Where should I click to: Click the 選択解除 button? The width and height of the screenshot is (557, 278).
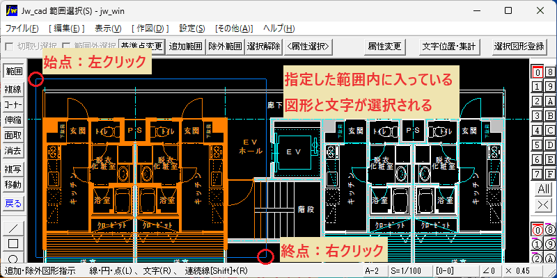264,47
